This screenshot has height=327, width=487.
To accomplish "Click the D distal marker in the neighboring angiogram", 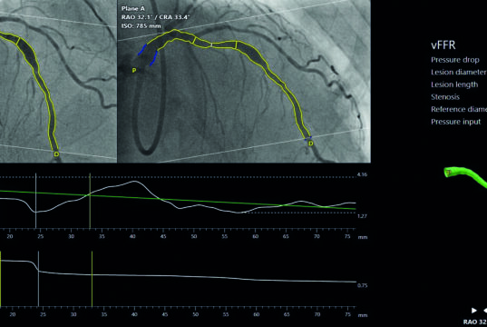I will tap(56, 154).
